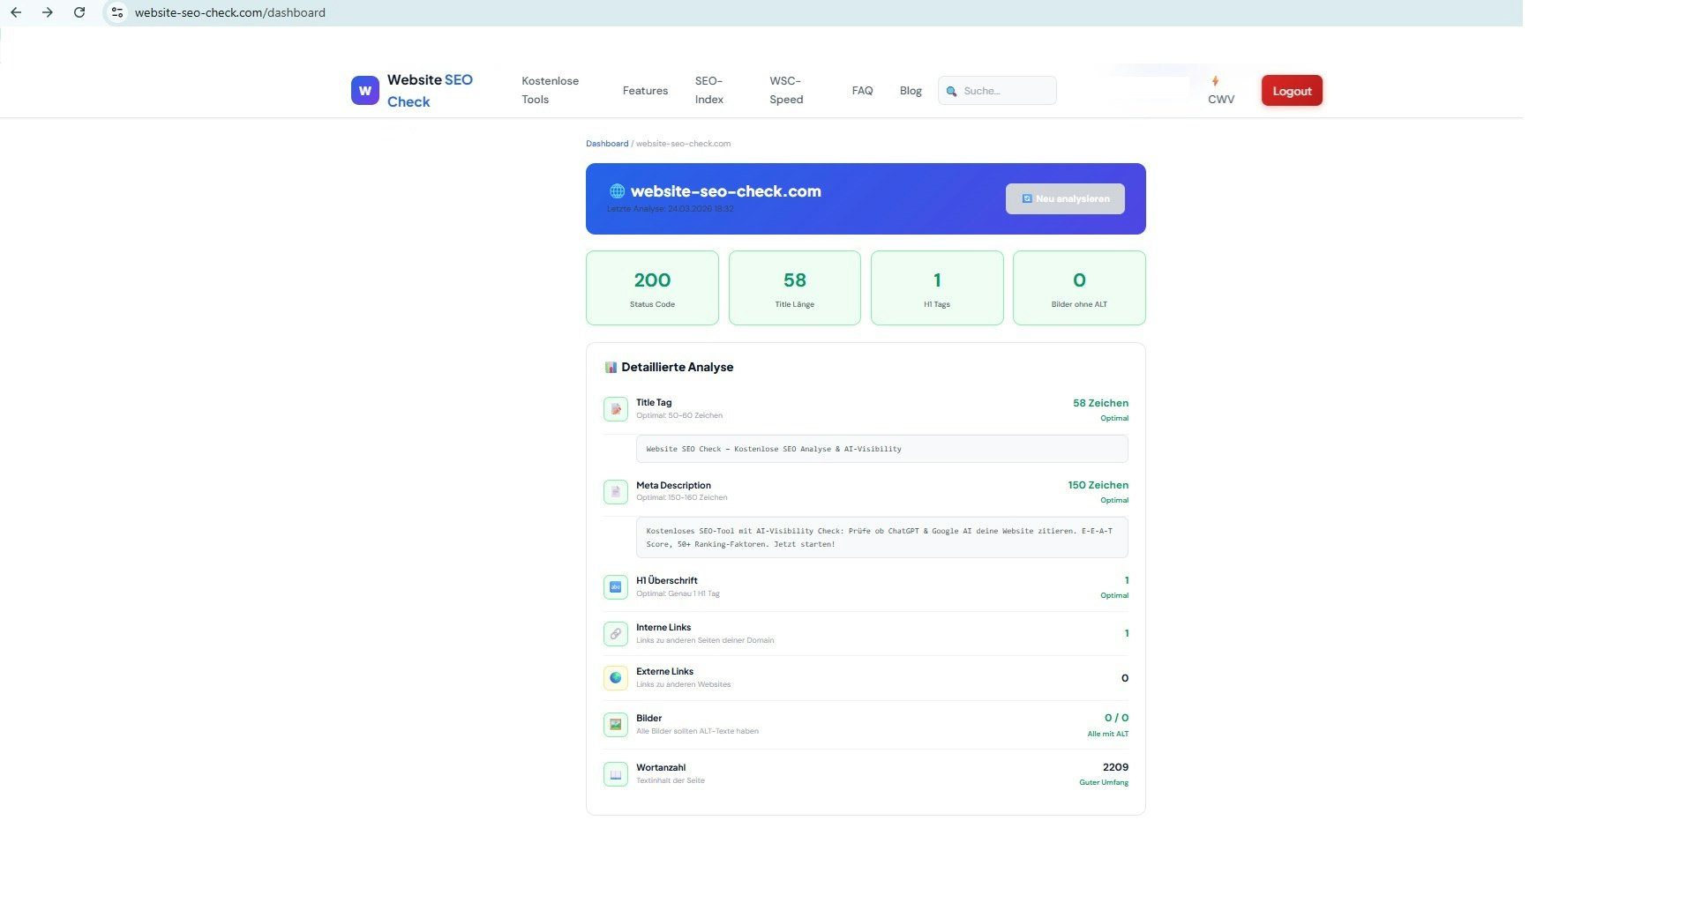Click the Dashboard breadcrumb link
This screenshot has height=910, width=1694.
click(607, 143)
